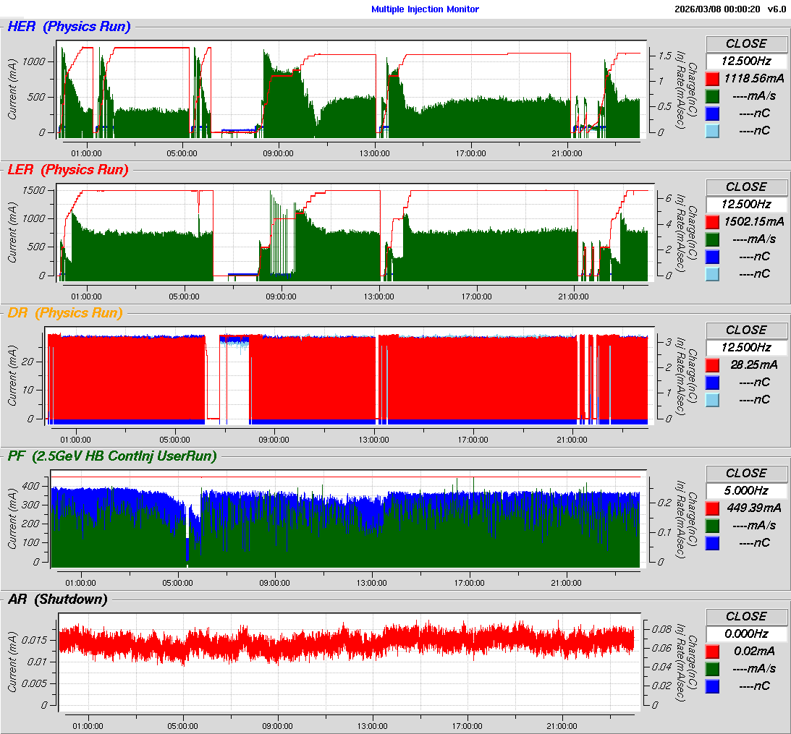Hit the CLOSE button in DR panel
791x734 pixels.
745,330
